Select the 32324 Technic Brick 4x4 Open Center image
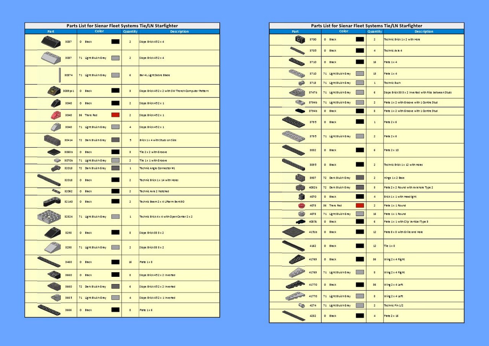The width and height of the screenshot is (489, 346). click(49, 216)
